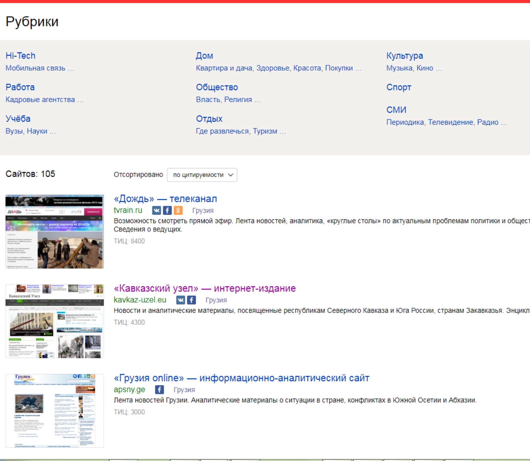The height and width of the screenshot is (461, 530).
Task: Open the Hi-Tech rubric
Action: tap(21, 56)
